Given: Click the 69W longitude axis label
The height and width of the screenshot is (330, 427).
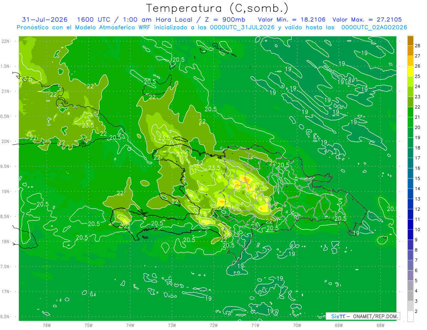Looking at the screenshot, I should [x=338, y=325].
